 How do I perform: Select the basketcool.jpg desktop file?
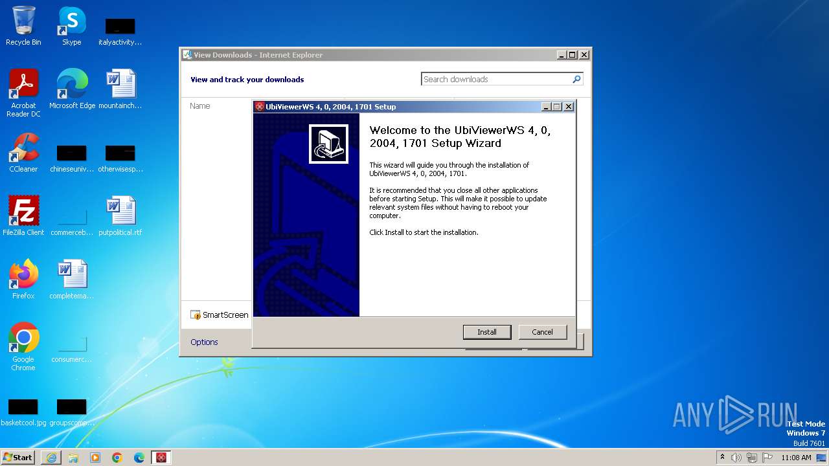[x=23, y=412]
